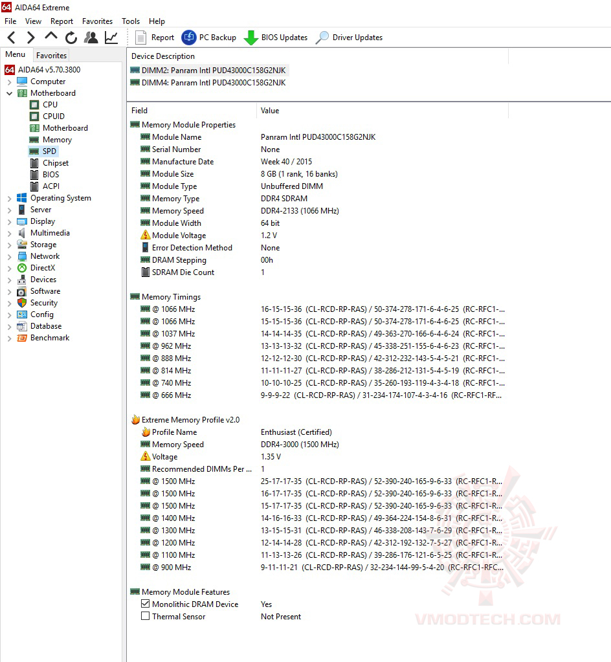
Task: Select the CPUID item in tree
Action: 47,116
